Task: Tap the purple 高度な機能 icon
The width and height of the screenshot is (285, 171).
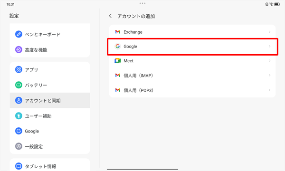Action: coord(19,49)
